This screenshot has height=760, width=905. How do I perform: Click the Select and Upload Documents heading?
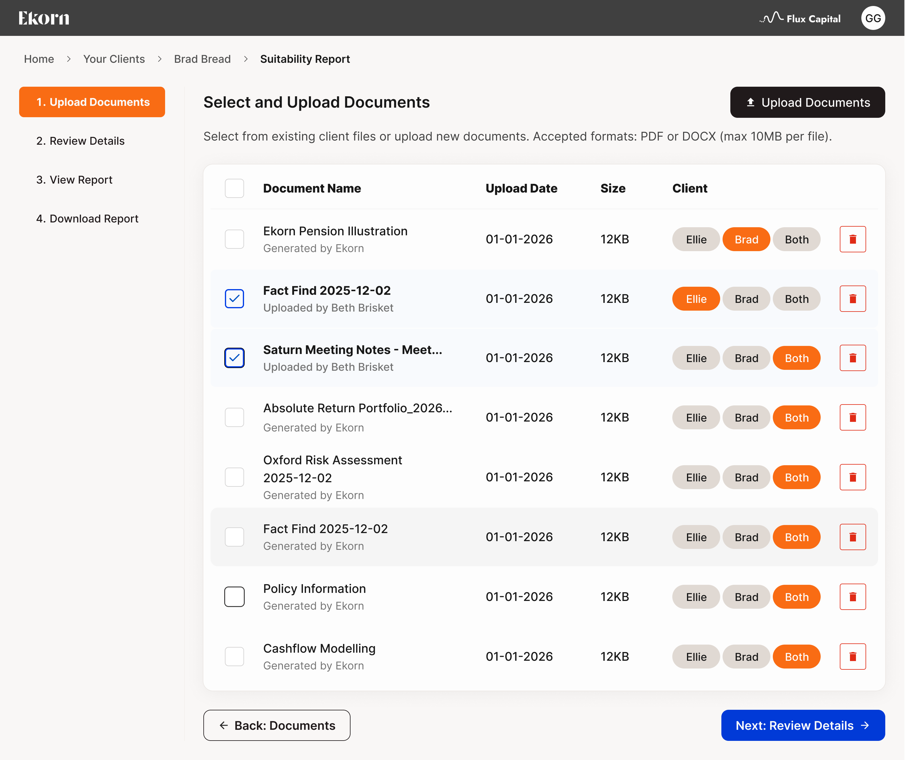click(316, 103)
